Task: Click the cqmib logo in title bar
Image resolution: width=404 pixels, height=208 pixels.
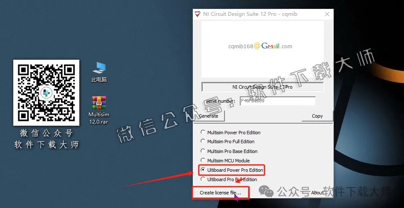Action: point(198,14)
